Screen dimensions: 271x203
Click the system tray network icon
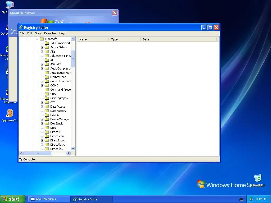pyautogui.click(x=251, y=199)
